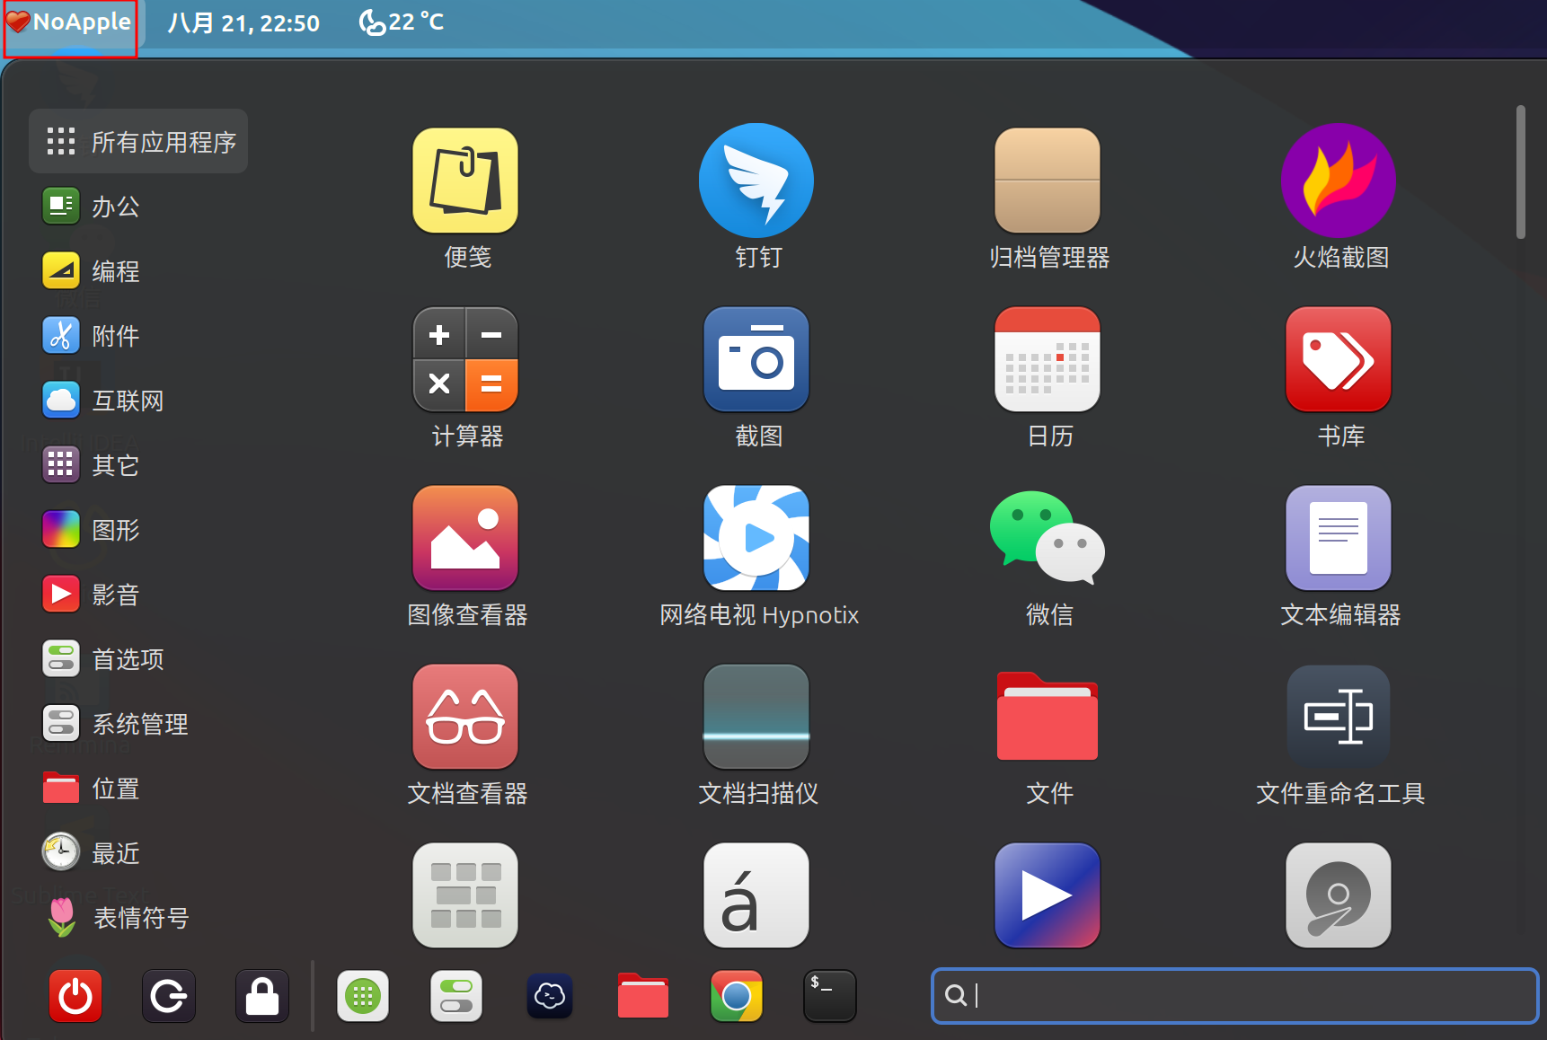Select the 最近 recent category
Image resolution: width=1547 pixels, height=1040 pixels.
(138, 853)
